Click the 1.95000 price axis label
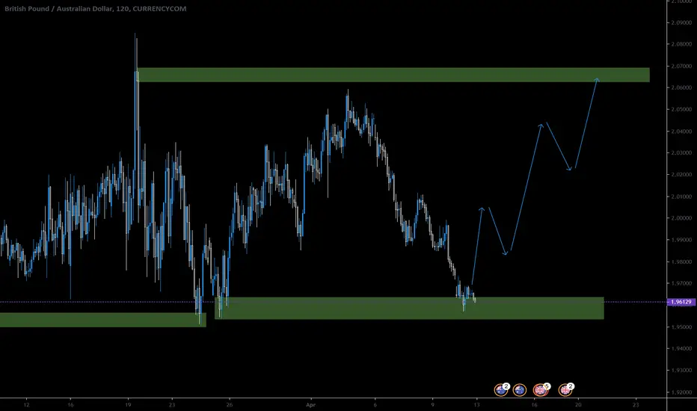This screenshot has width=697, height=411. click(682, 327)
